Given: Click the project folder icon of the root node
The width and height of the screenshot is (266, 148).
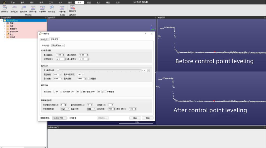Looking at the screenshot, I should (5, 20).
